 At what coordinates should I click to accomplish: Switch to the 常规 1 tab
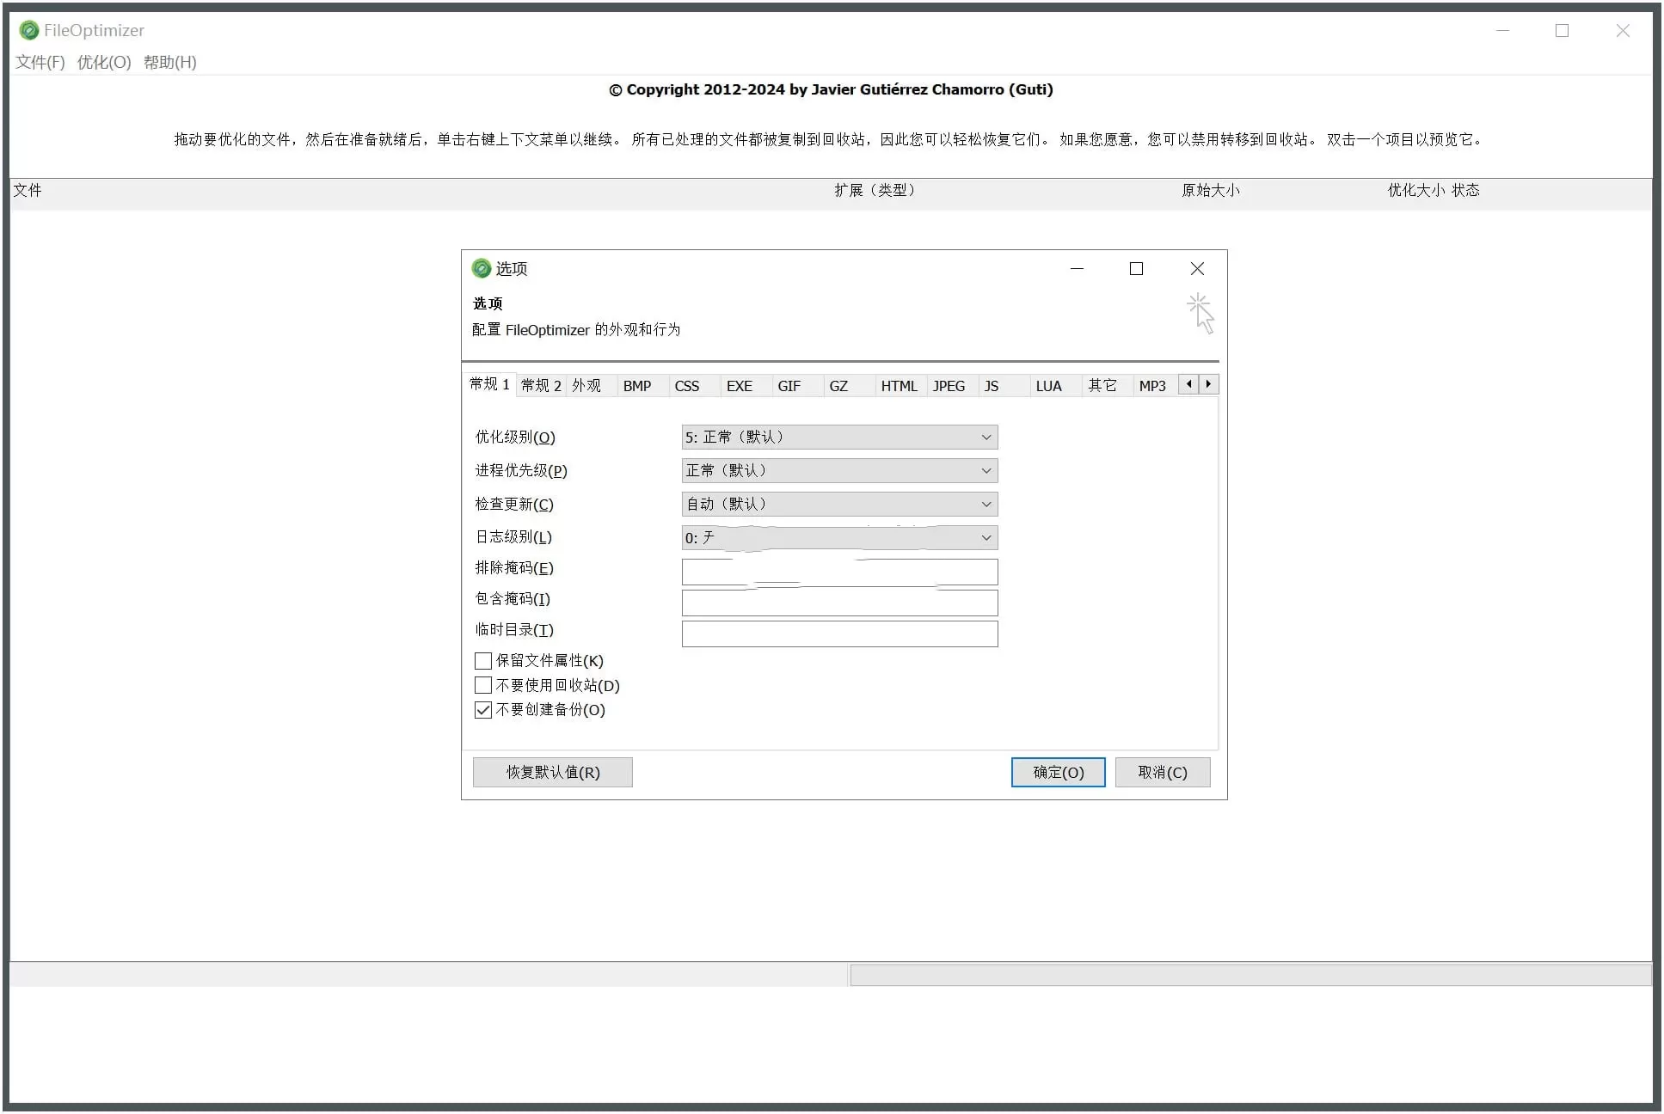click(x=489, y=384)
